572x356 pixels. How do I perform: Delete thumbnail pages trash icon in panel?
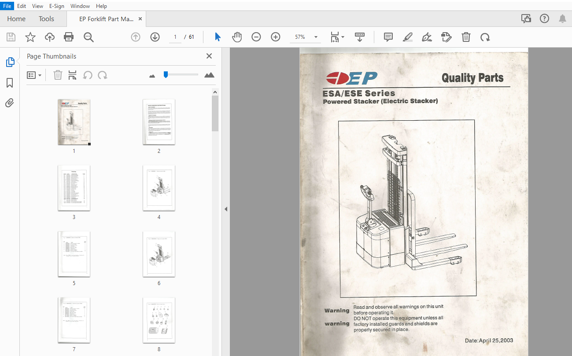(x=58, y=75)
